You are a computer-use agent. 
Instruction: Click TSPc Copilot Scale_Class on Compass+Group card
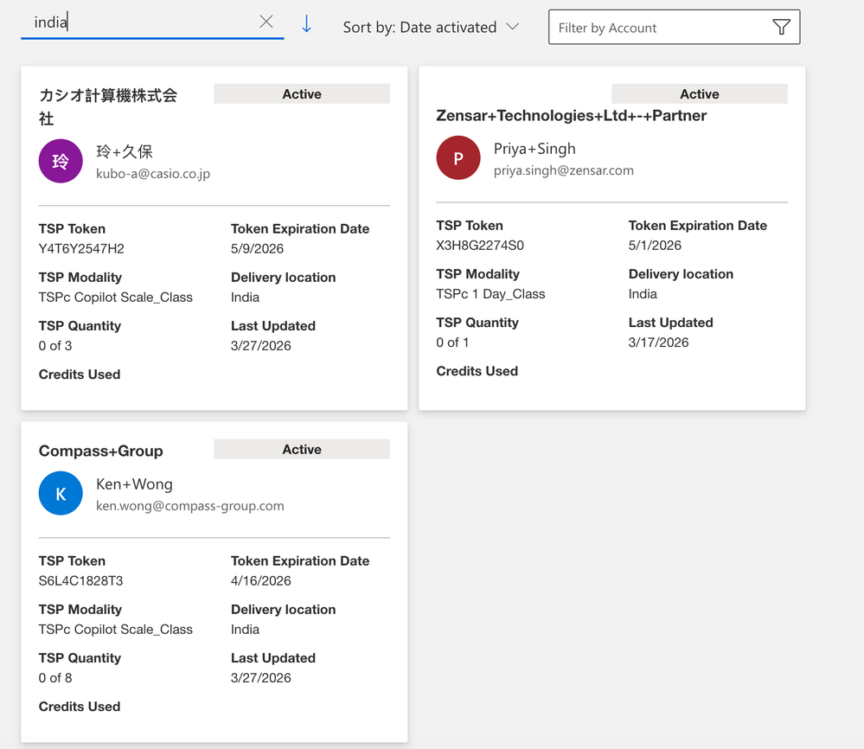[x=116, y=630]
